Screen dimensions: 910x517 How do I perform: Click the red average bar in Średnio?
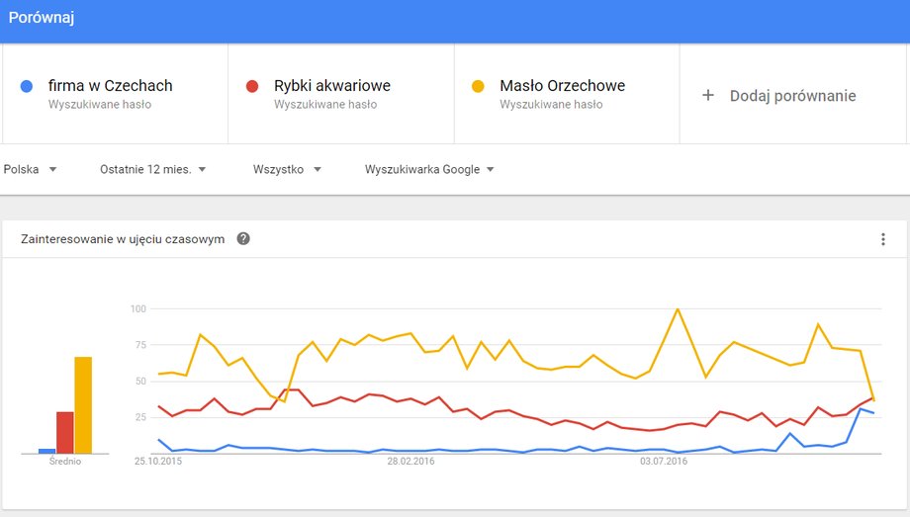[x=65, y=432]
